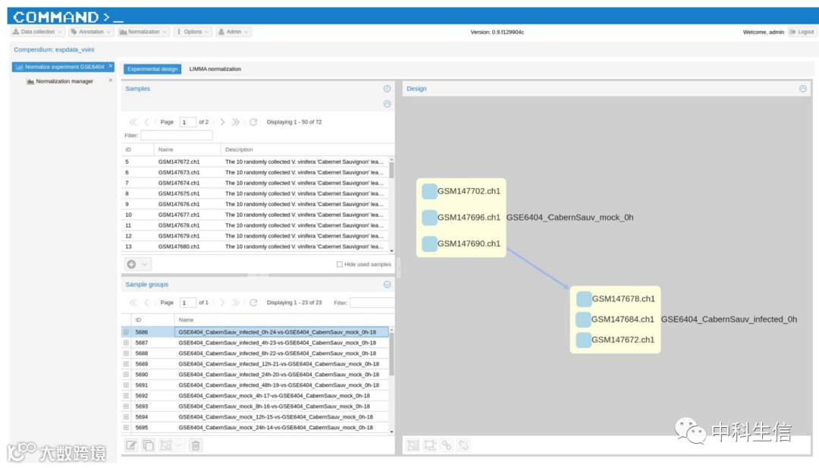Sort Samples by Description column header
The width and height of the screenshot is (819, 468).
coord(307,149)
